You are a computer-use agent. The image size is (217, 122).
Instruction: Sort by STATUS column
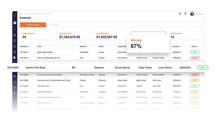pos(194,46)
